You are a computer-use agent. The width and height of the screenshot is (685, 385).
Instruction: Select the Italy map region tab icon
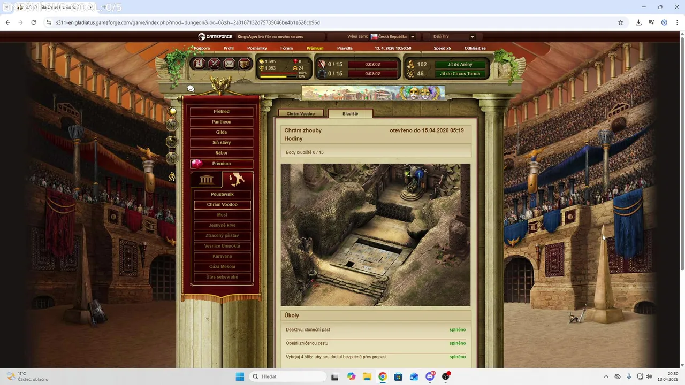coord(237,180)
